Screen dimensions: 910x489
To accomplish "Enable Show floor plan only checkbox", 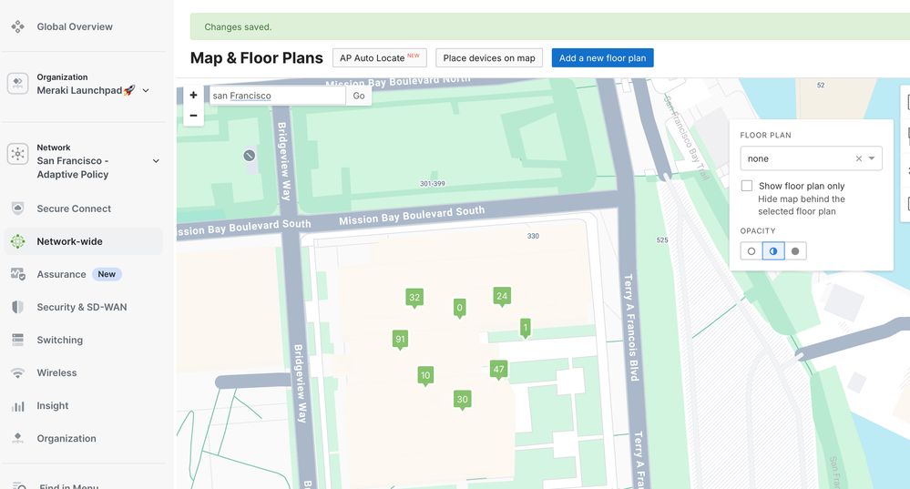I will point(747,186).
